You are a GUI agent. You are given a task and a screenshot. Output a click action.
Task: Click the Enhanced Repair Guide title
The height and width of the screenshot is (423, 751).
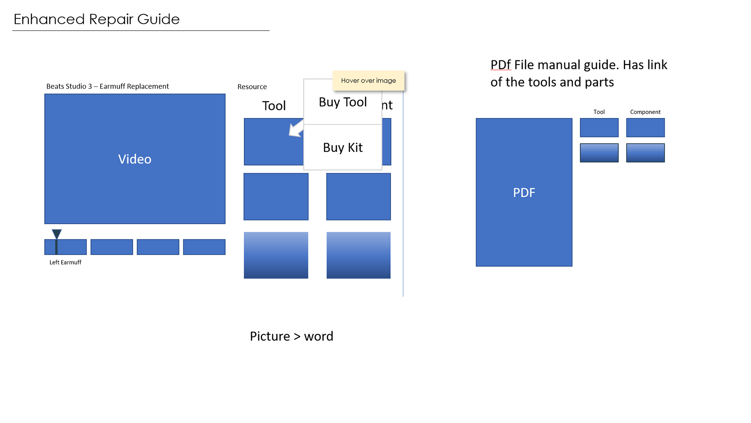(x=97, y=19)
